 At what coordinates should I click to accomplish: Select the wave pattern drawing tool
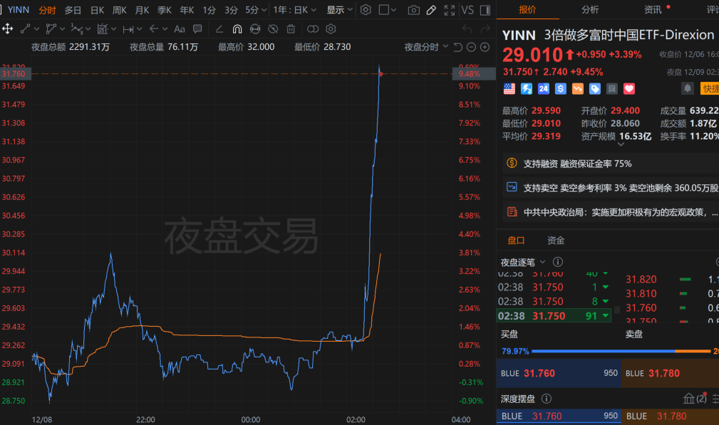tap(76, 29)
